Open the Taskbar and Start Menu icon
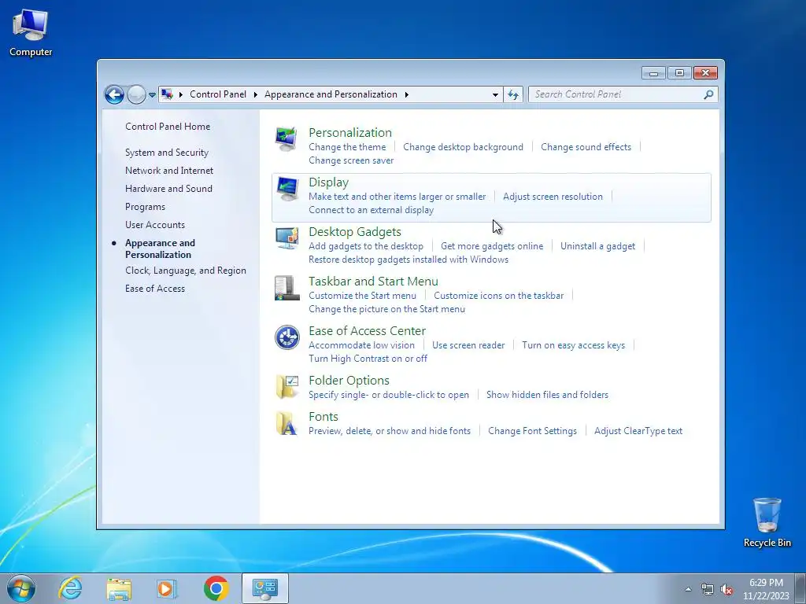806x604 pixels. [287, 288]
